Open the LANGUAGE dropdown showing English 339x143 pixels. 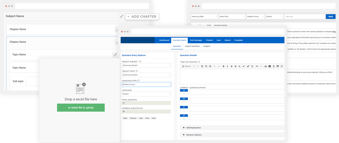pyautogui.click(x=146, y=94)
